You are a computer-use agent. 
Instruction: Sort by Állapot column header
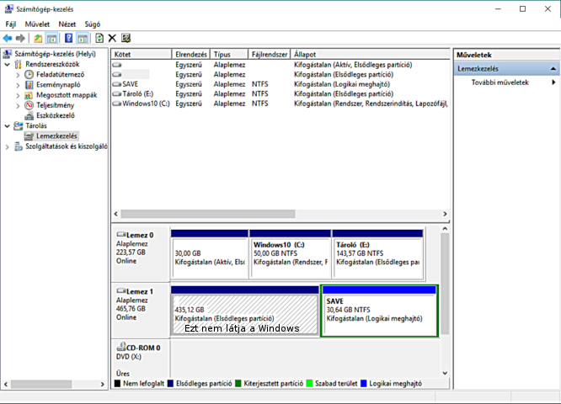tap(370, 55)
